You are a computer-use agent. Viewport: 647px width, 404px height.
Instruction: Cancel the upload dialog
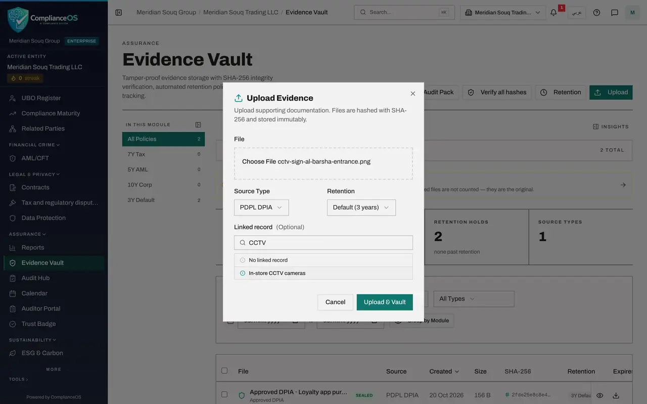tap(335, 302)
